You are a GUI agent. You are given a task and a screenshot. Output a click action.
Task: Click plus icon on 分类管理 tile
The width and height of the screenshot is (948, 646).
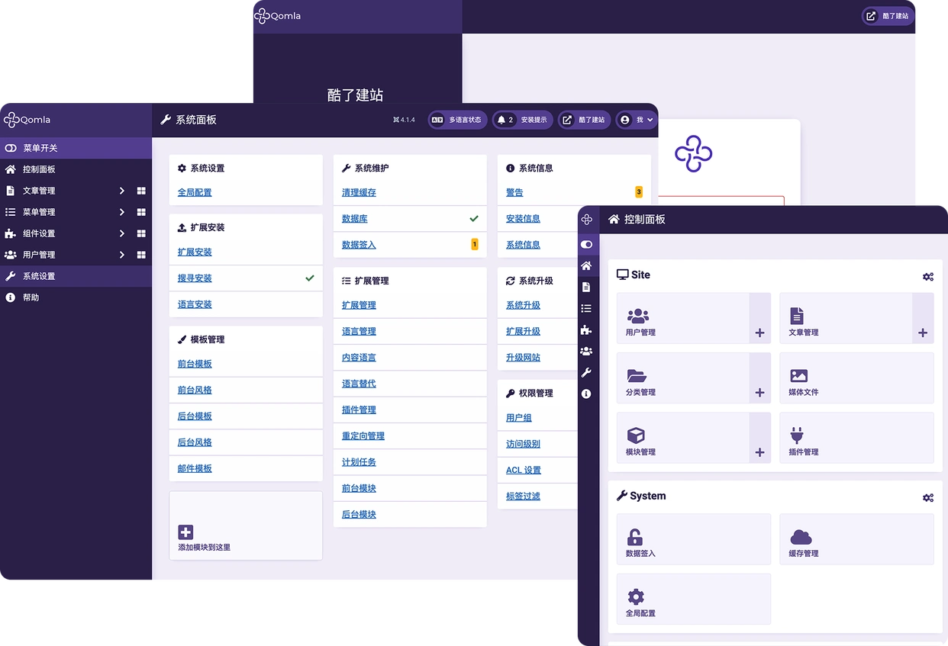pyautogui.click(x=759, y=393)
